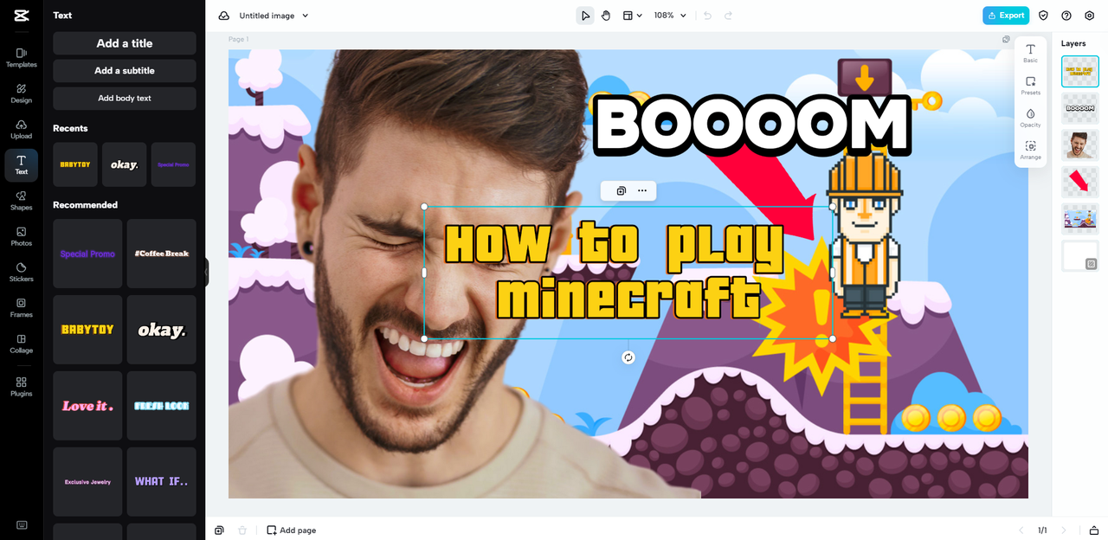
Task: Open the Collage sidebar panel
Action: (x=21, y=344)
